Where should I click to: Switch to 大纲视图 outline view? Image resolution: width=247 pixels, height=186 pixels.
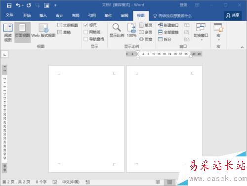pos(68,25)
